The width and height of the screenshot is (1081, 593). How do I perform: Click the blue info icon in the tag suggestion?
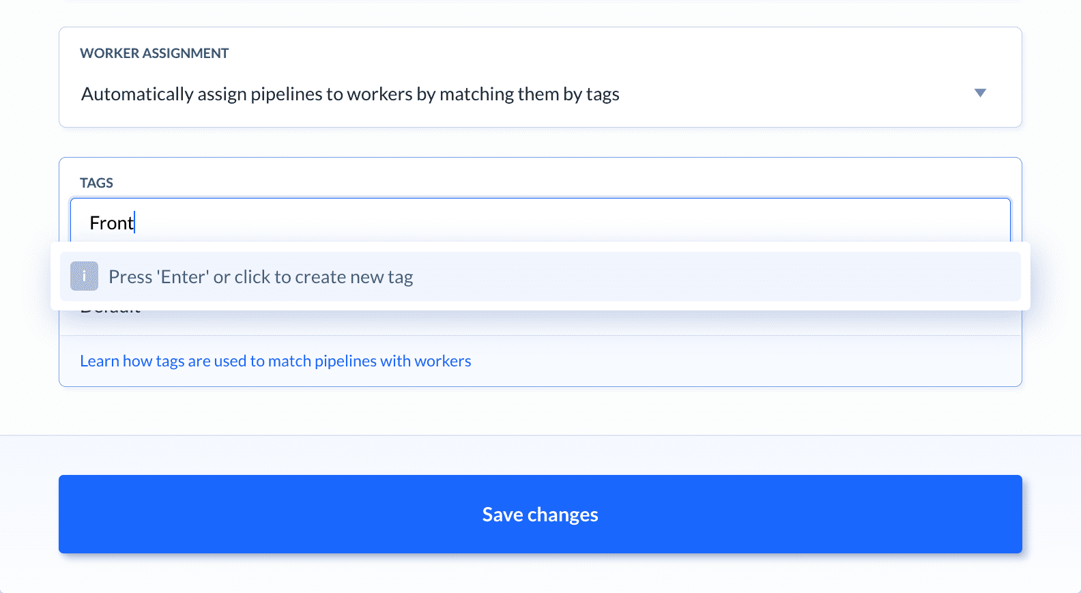84,276
